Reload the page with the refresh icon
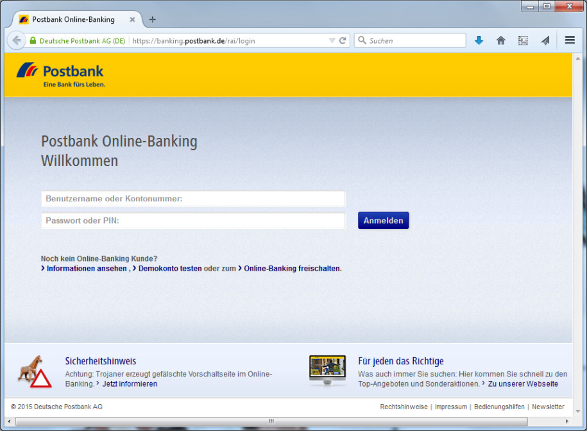This screenshot has width=587, height=431. (343, 40)
